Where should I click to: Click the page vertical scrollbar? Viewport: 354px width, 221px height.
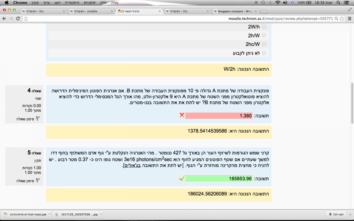point(352,103)
